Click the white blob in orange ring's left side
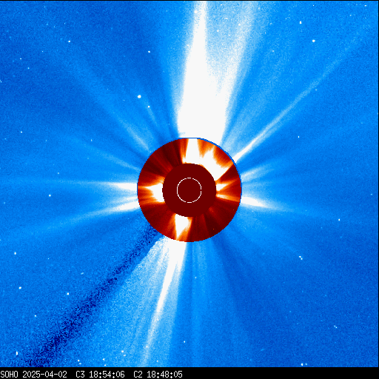The height and width of the screenshot is (379, 379). click(x=154, y=192)
